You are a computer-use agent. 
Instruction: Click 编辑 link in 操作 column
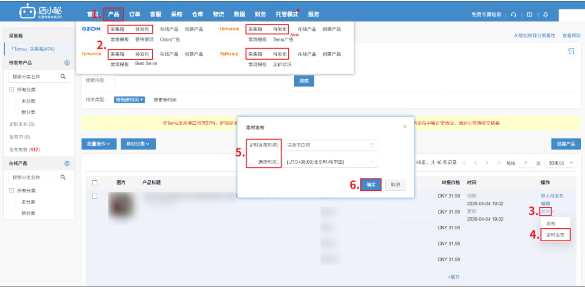pos(546,204)
